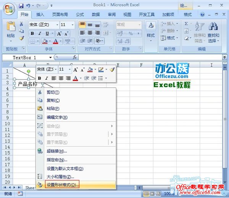229x198 pixels.
Task: Choose Format Shape at context menu bottom
Action: (x=76, y=185)
